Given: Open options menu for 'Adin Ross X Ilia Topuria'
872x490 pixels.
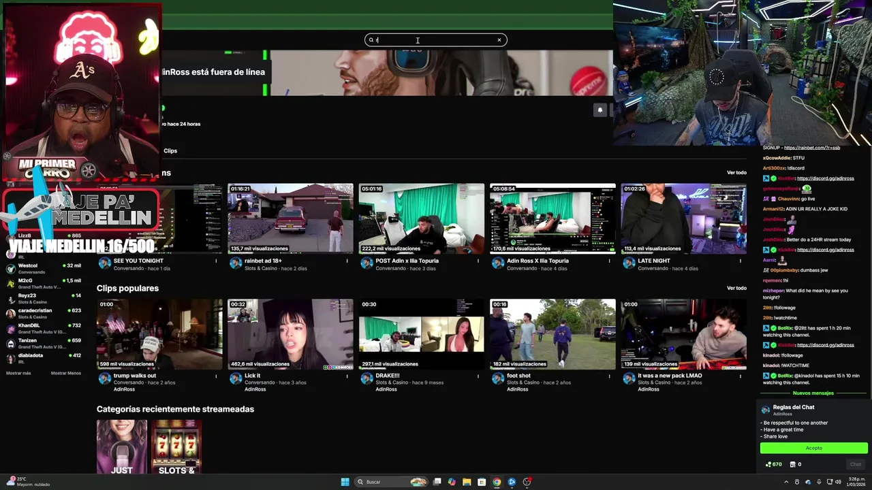Looking at the screenshot, I should (609, 261).
